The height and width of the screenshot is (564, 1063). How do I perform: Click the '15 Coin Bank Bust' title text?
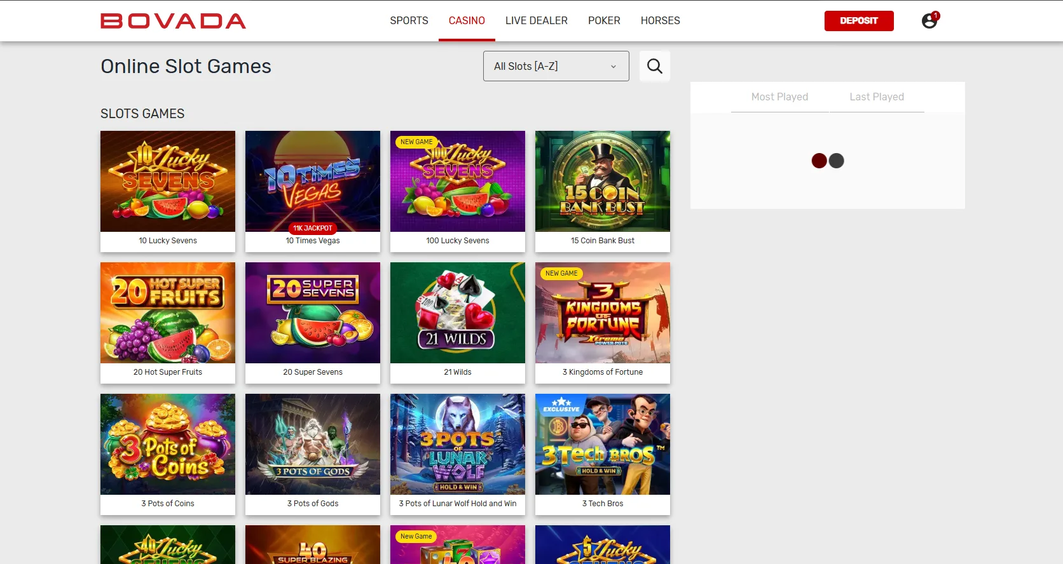603,241
